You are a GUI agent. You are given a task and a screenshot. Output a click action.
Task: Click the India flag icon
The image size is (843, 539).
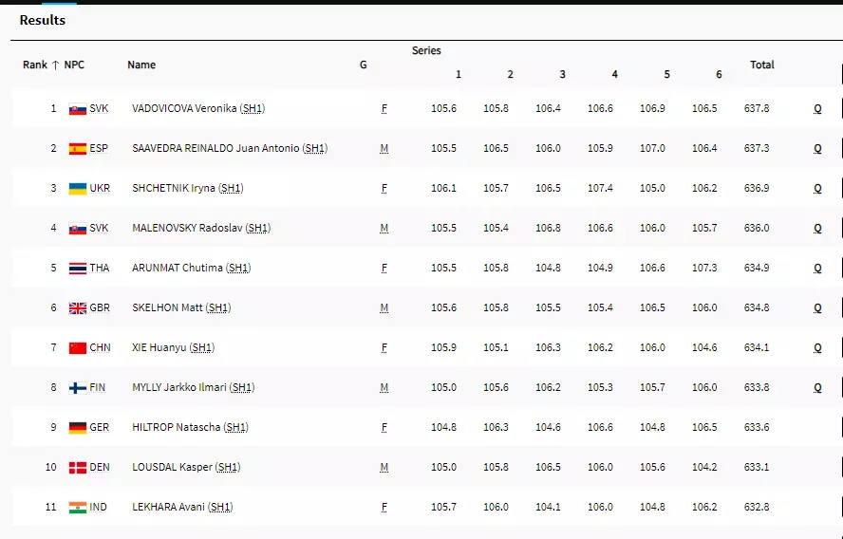pos(77,508)
